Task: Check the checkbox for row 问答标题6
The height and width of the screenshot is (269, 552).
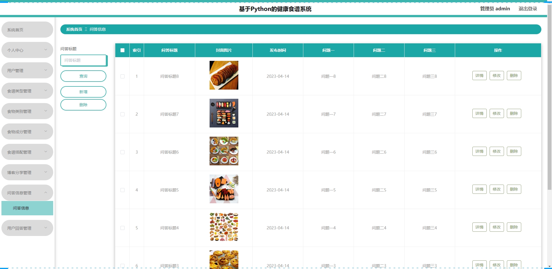Action: [122, 152]
